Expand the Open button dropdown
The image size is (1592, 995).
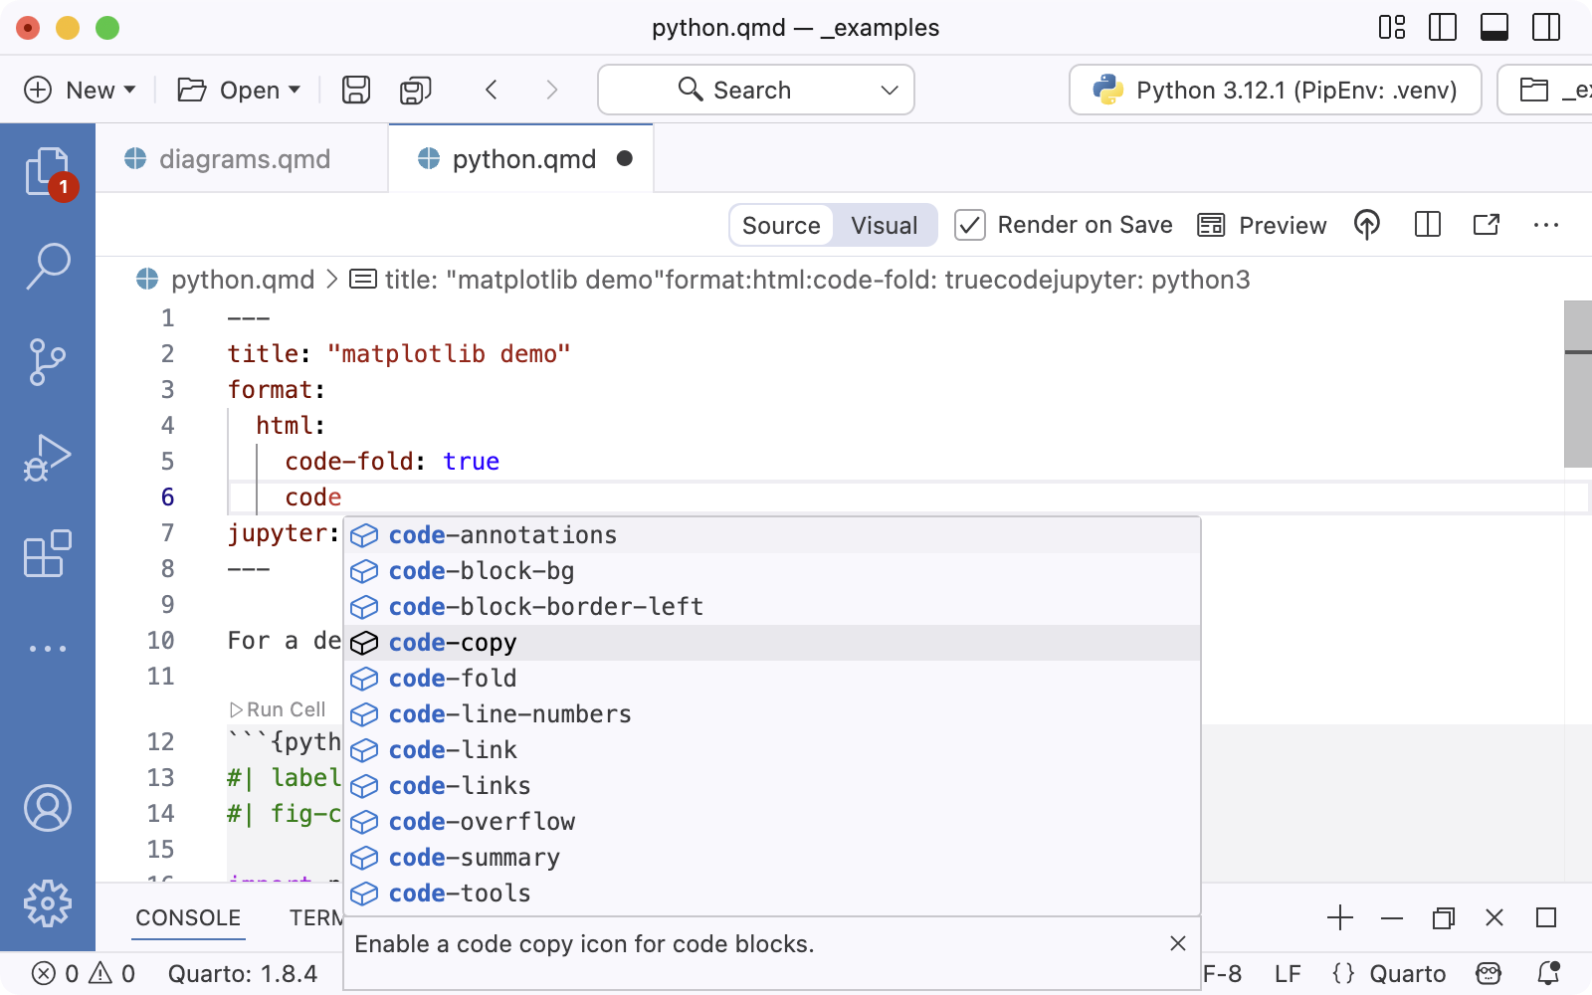294,90
